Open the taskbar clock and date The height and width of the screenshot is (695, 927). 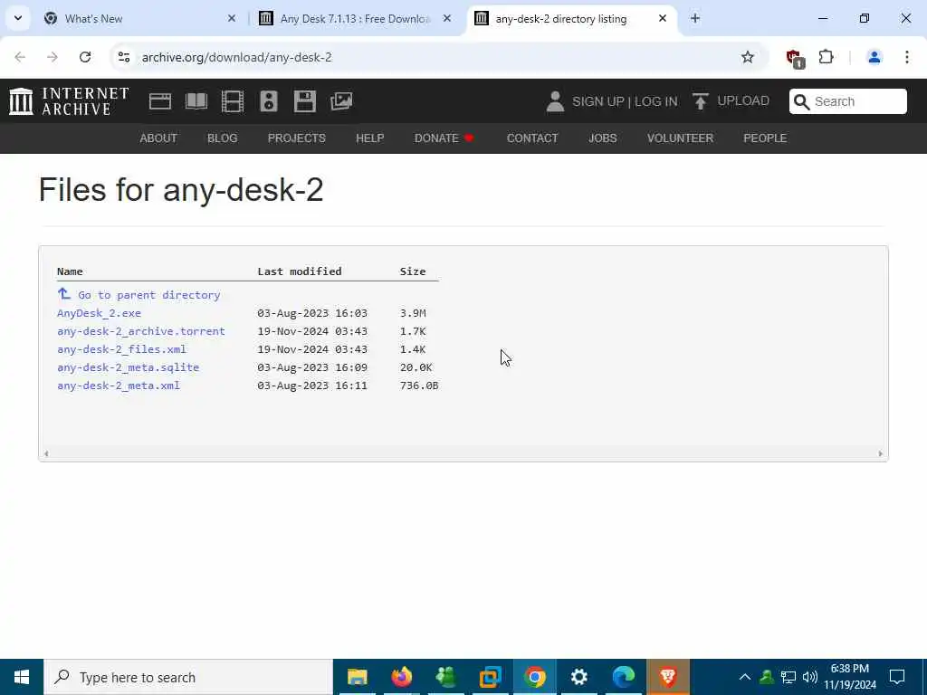click(x=849, y=677)
